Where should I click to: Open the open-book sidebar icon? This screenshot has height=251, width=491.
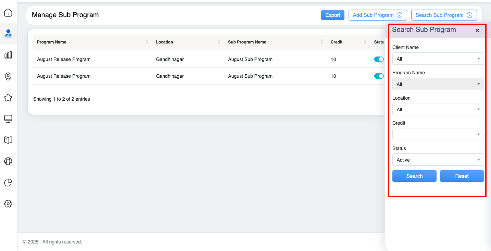[x=8, y=140]
